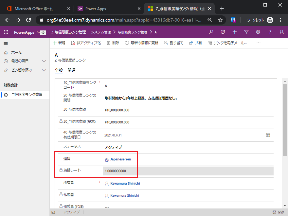Close the Microsoft Office ホーム tab
Screen dimensions: 288x216
click(68, 9)
